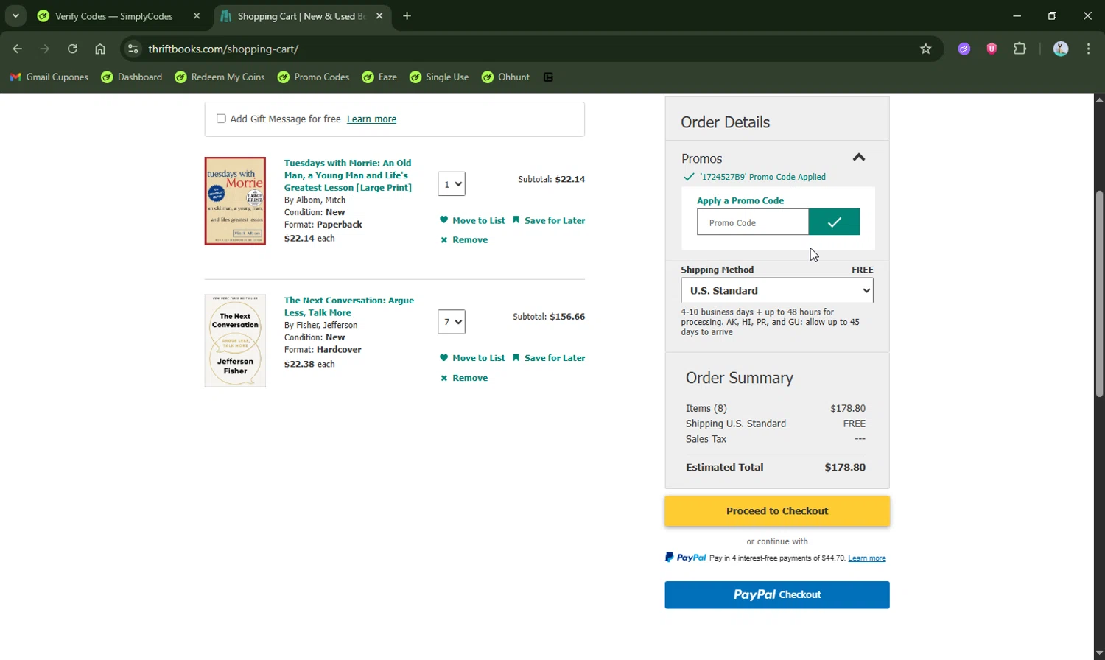Focus the Promo Code input field
Screen dimensions: 1105x660
pyautogui.click(x=753, y=222)
